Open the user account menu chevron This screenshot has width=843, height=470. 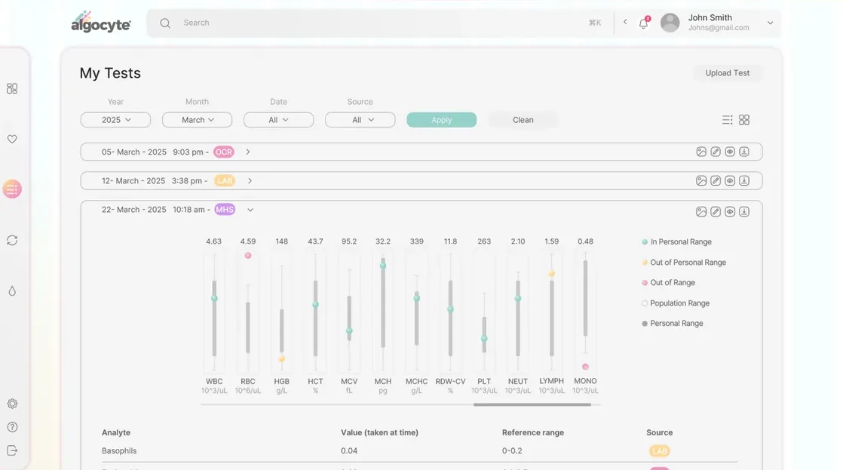pos(770,23)
